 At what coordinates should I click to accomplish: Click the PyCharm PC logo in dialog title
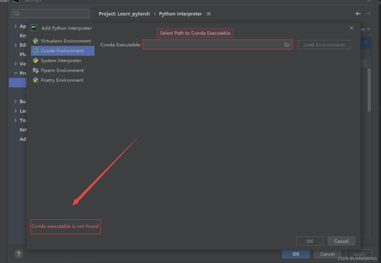coord(34,28)
